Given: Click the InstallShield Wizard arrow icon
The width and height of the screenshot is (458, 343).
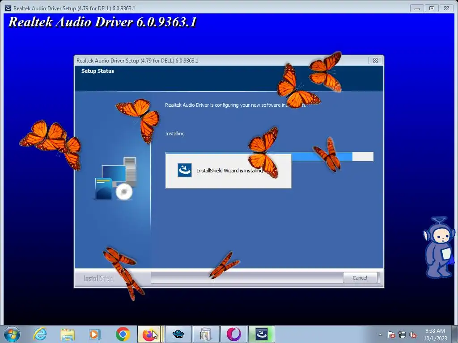Looking at the screenshot, I should click(185, 170).
